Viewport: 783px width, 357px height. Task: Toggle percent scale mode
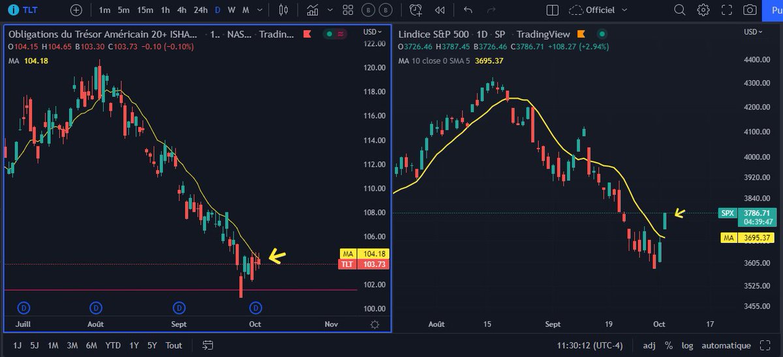(x=669, y=345)
